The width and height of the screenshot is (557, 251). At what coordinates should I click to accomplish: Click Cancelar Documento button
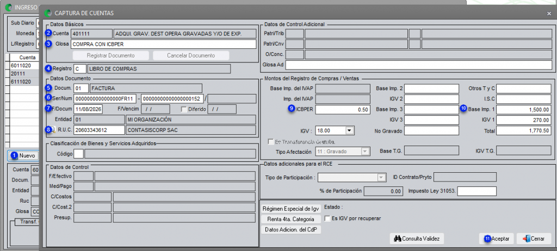pyautogui.click(x=191, y=56)
